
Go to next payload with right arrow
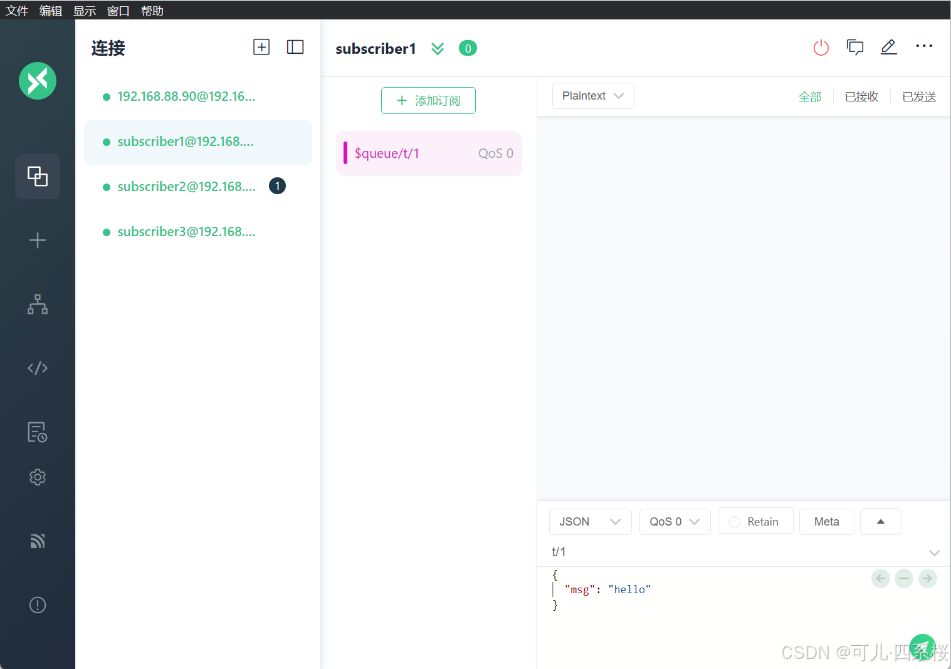point(928,578)
